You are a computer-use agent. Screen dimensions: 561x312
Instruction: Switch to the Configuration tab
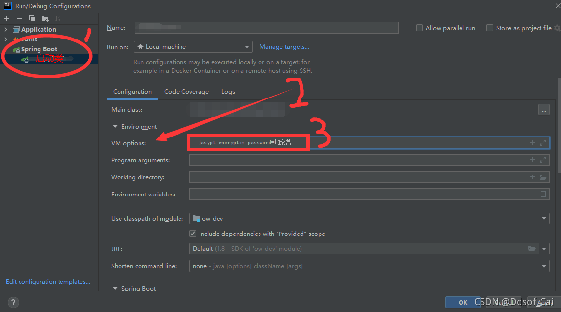coord(132,92)
